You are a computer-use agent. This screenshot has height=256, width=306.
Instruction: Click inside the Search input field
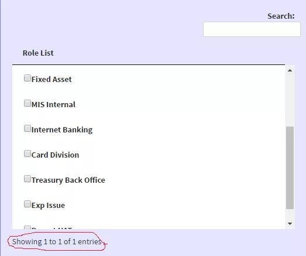(252, 29)
